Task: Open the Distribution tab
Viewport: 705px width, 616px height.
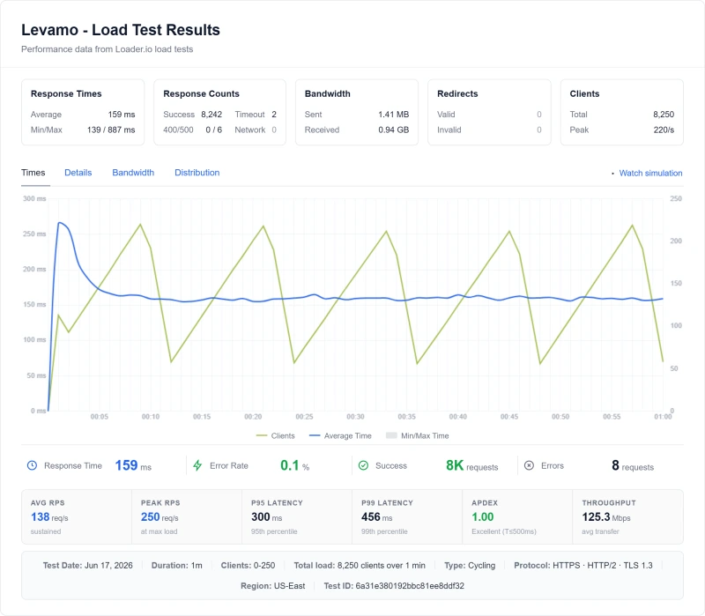Action: click(x=197, y=173)
